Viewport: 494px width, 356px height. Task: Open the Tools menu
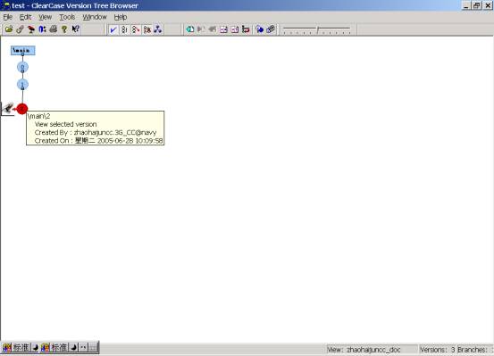click(x=67, y=17)
